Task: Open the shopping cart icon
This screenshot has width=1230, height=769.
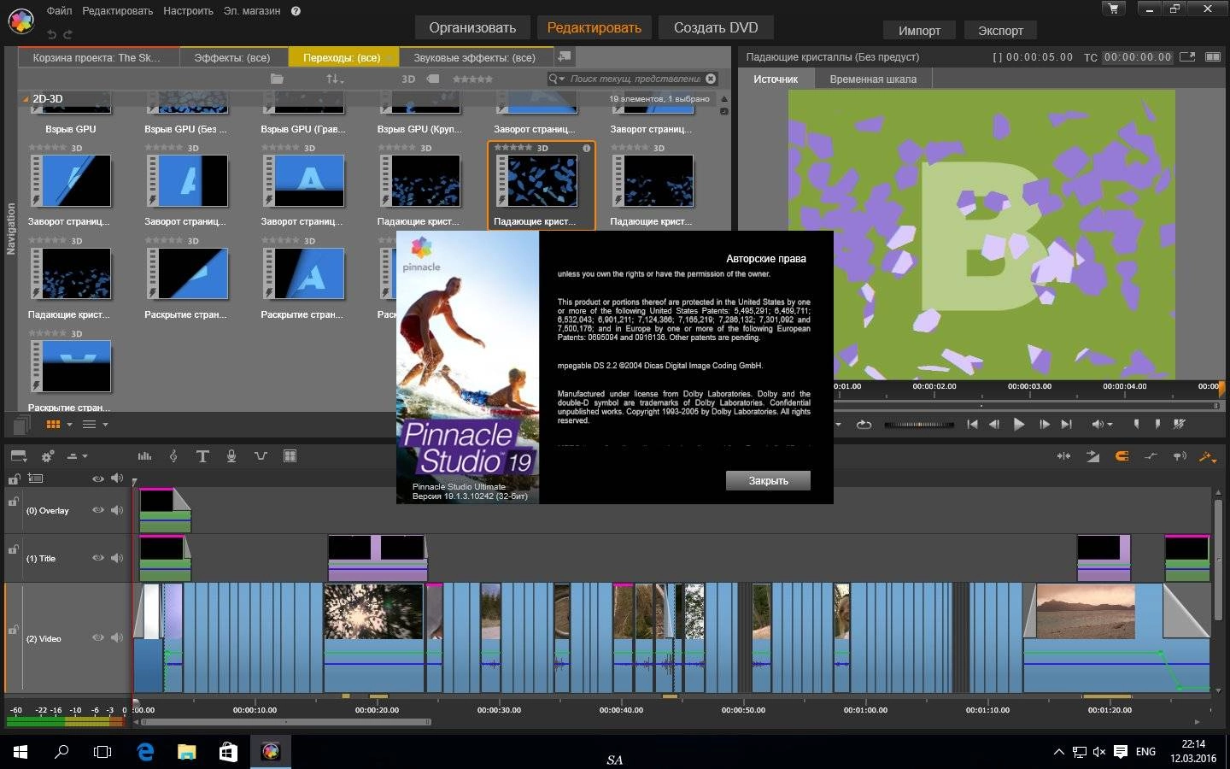Action: (x=1114, y=9)
